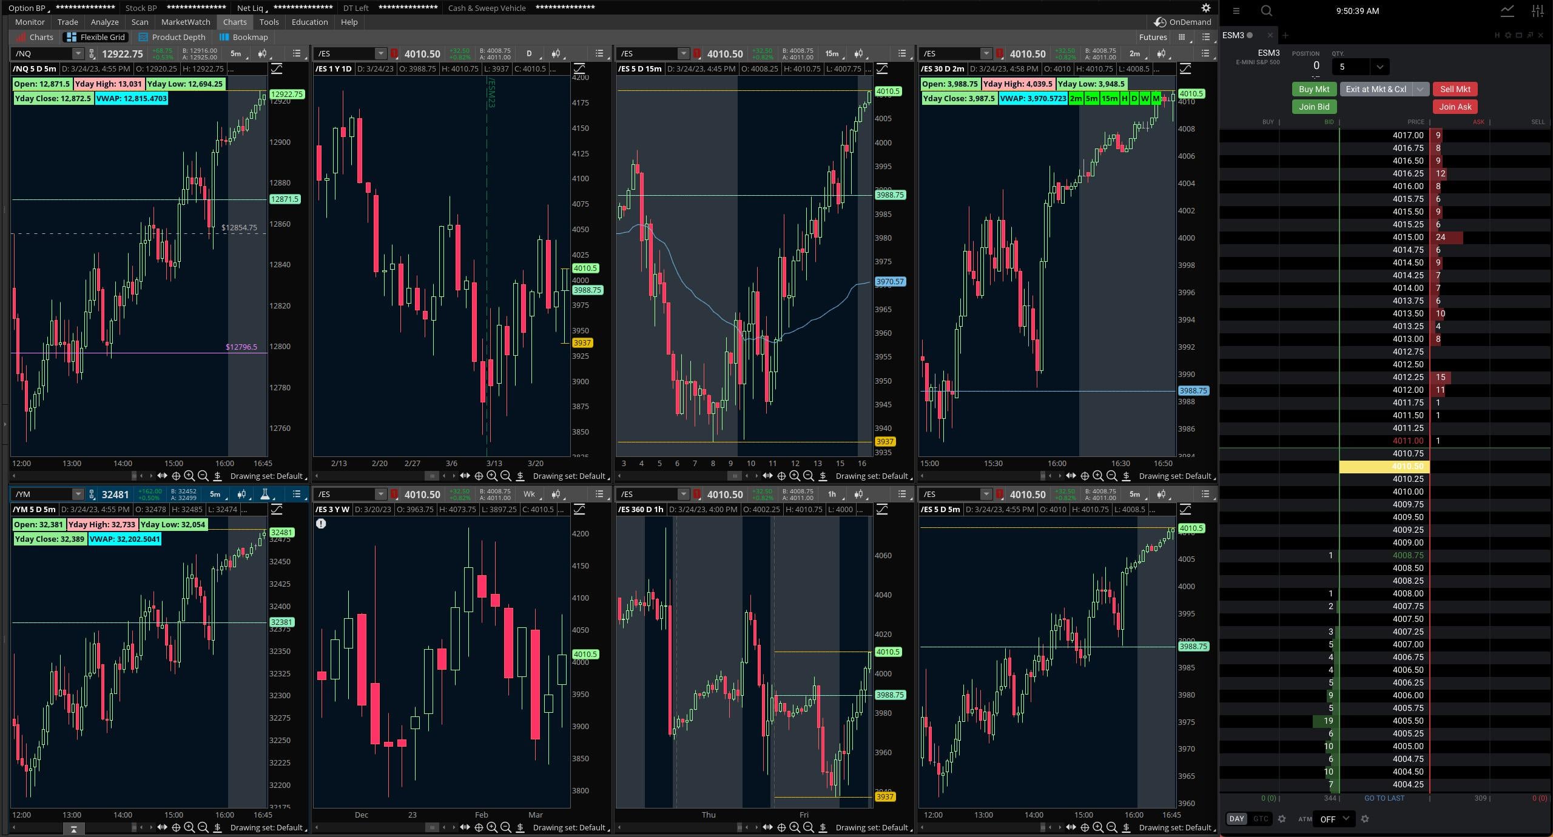Switch to Bookmap subtab
Screen dimensions: 1553x837
tap(244, 37)
